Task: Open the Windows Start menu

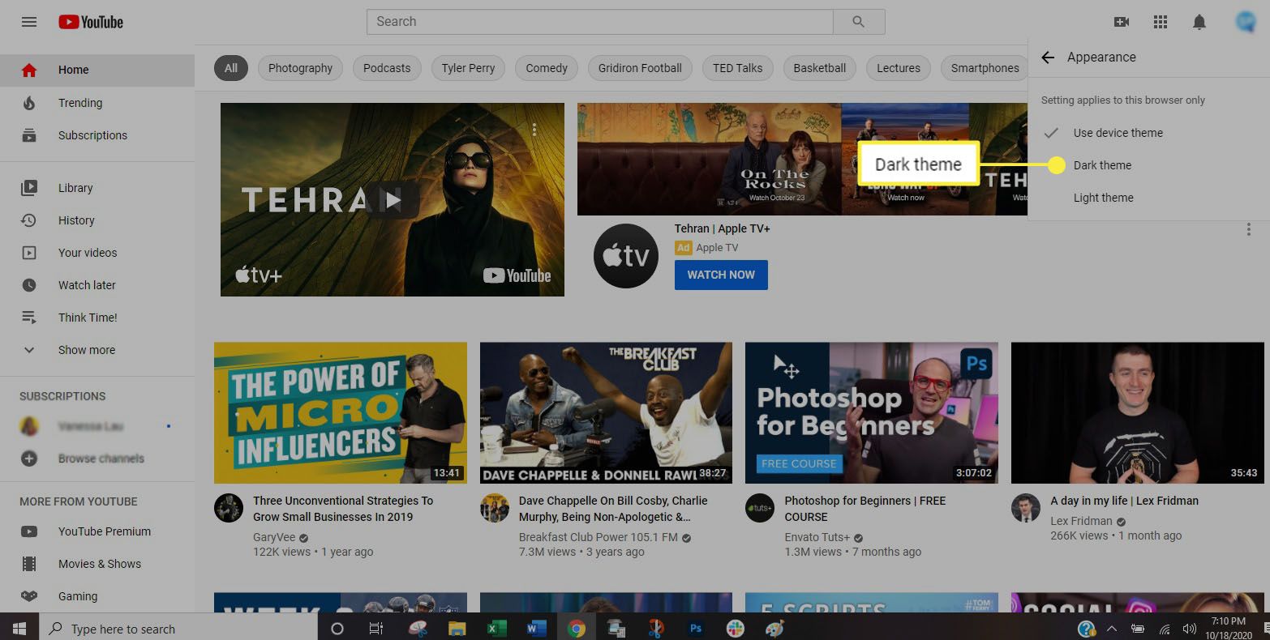Action: (19, 629)
